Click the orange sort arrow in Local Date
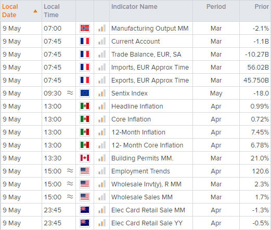Viewport: 271px width, 230px height. pos(35,11)
